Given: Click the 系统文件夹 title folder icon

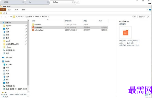Looking at the screenshot, I should click(x=1, y=6).
